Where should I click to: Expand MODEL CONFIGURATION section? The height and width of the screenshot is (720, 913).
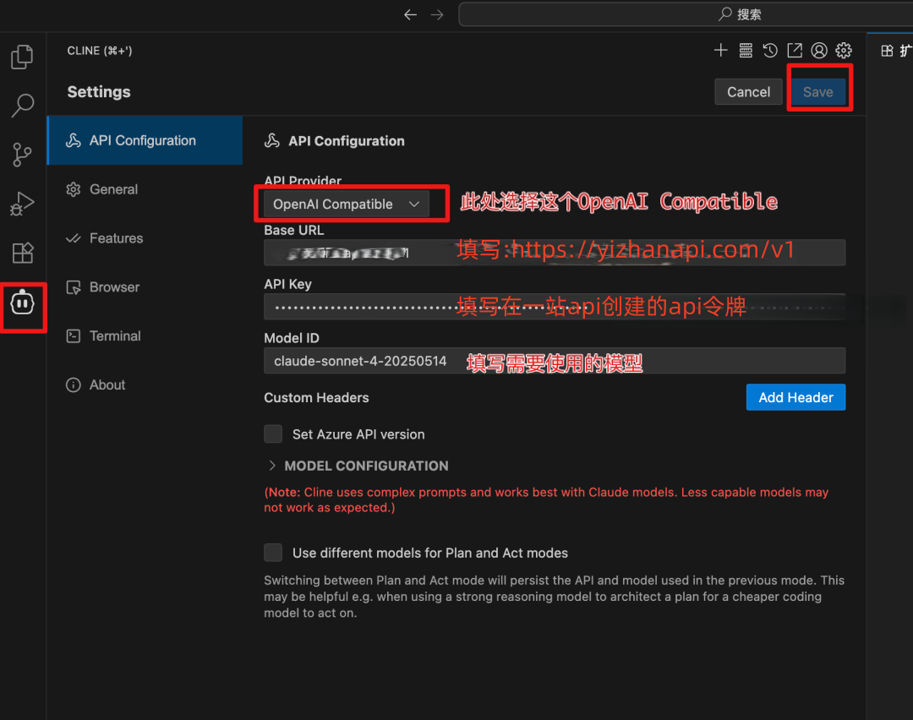point(358,466)
